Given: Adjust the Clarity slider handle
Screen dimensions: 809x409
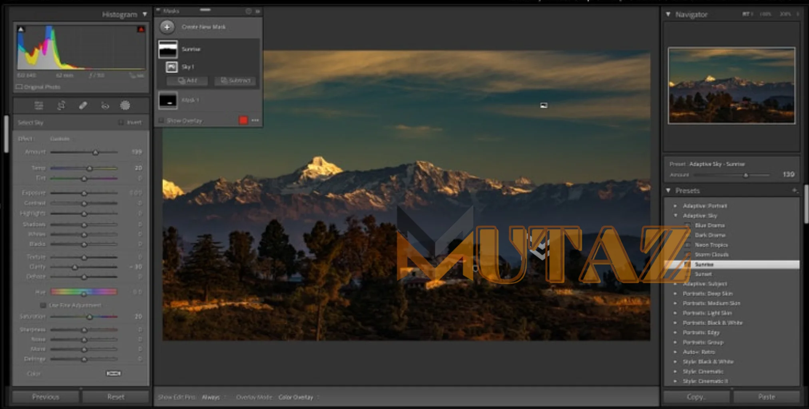Looking at the screenshot, I should pyautogui.click(x=75, y=267).
